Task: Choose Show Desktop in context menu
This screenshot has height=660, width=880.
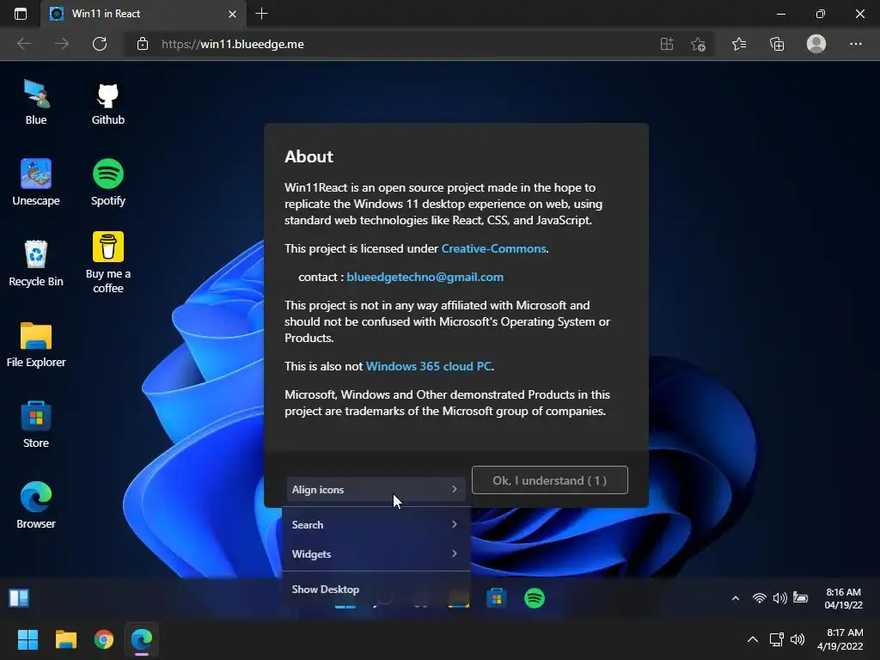Action: click(x=376, y=590)
